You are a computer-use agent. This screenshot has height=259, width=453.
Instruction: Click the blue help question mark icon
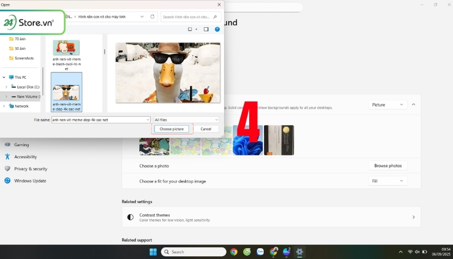click(x=217, y=29)
